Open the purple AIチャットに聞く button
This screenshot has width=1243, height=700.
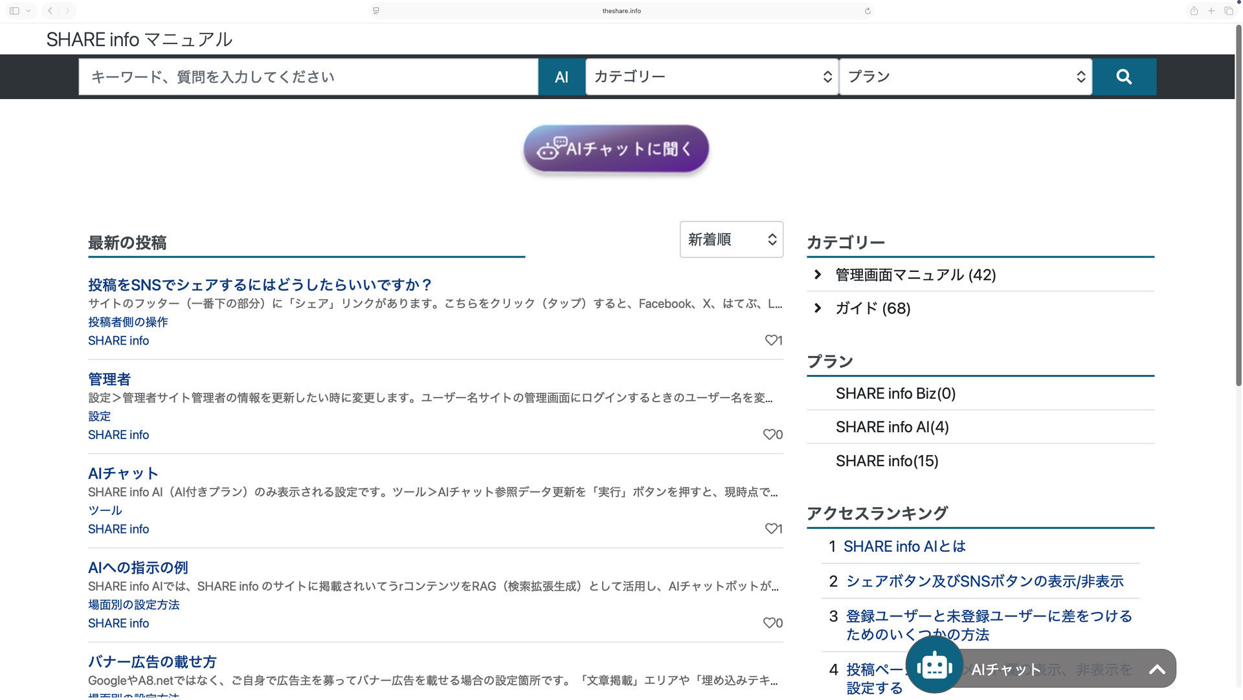coord(616,149)
